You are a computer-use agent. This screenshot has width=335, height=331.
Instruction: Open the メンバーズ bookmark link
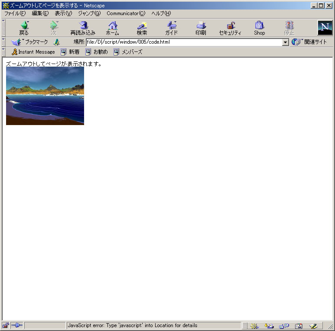coord(128,52)
